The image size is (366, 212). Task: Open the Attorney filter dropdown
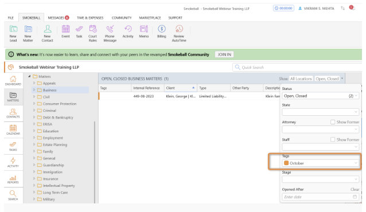click(x=321, y=129)
